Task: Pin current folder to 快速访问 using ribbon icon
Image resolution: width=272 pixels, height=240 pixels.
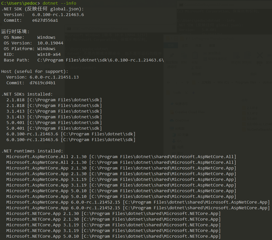Action: 172,55
